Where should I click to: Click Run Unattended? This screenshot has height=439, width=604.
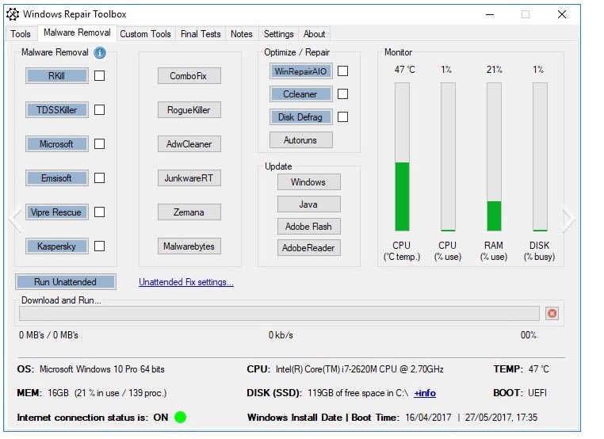click(66, 282)
